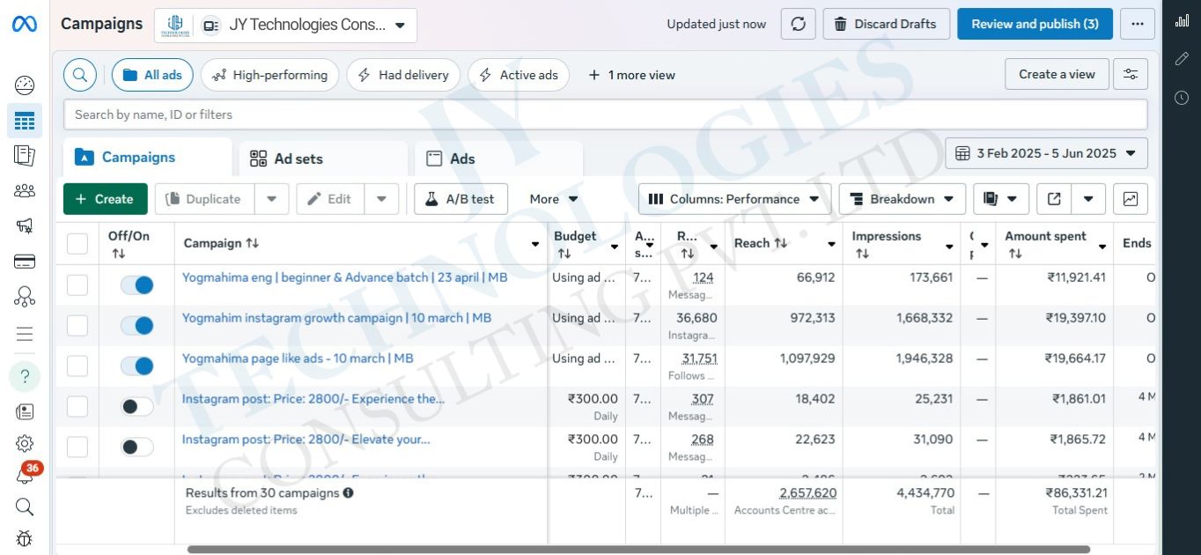Click the sidebar search magnifier icon
This screenshot has width=1201, height=555.
(x=25, y=507)
